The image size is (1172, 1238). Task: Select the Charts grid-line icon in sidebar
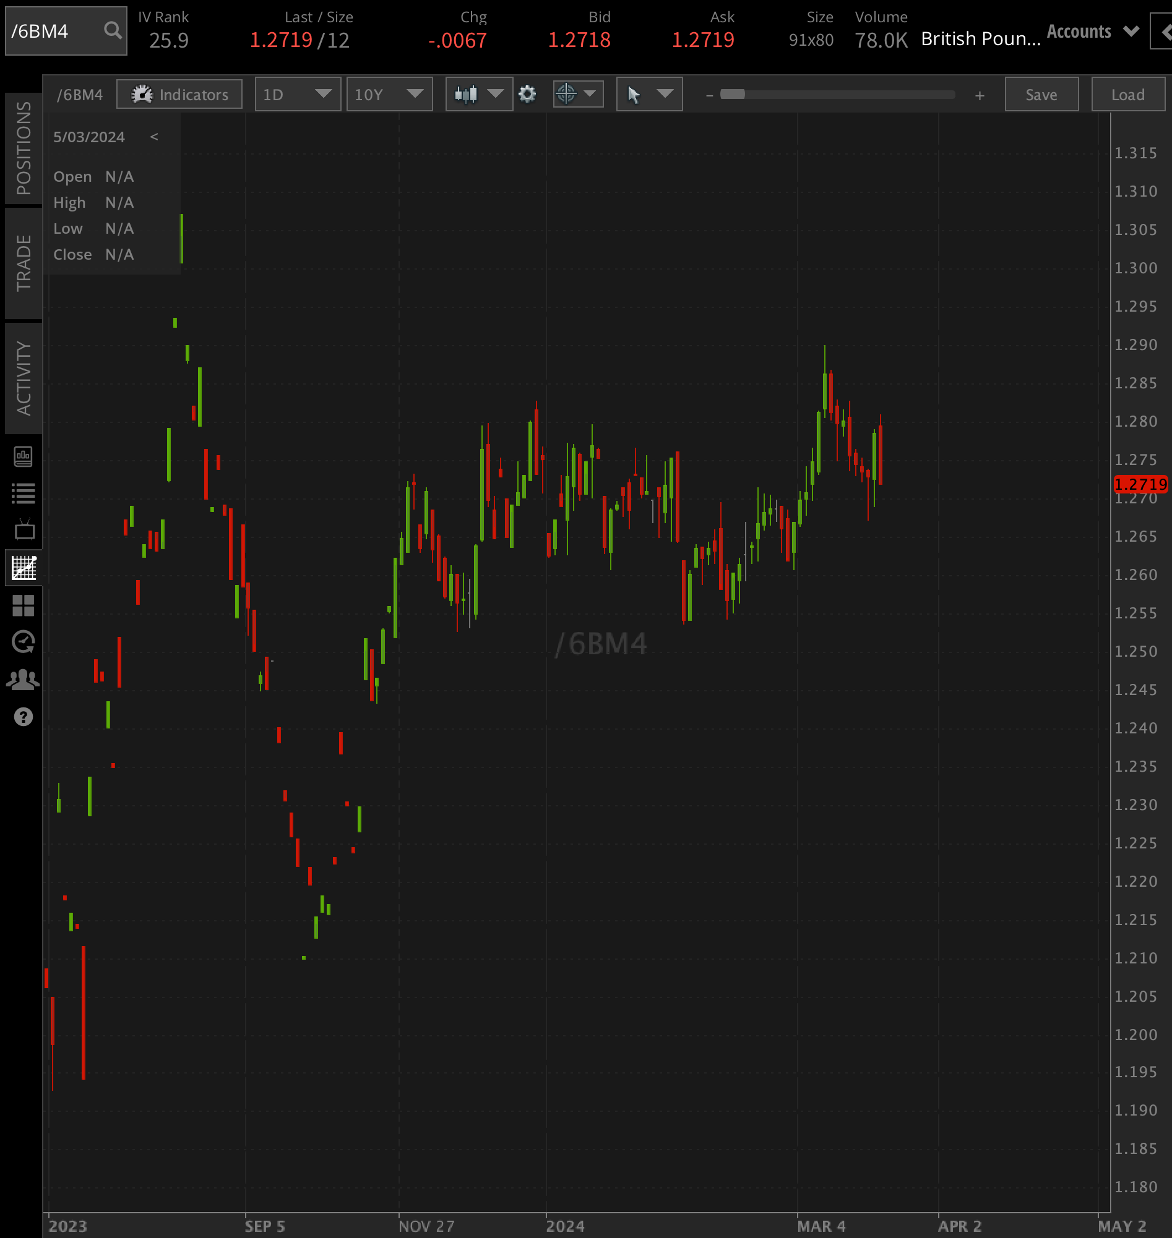click(x=24, y=568)
